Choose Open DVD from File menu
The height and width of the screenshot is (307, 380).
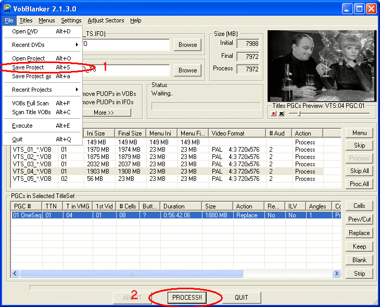click(42, 31)
